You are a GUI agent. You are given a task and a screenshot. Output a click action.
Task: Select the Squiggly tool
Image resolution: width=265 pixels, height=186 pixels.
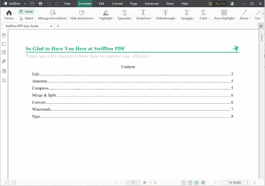point(186,15)
